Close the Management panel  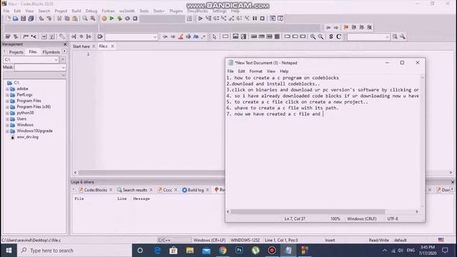[x=65, y=44]
